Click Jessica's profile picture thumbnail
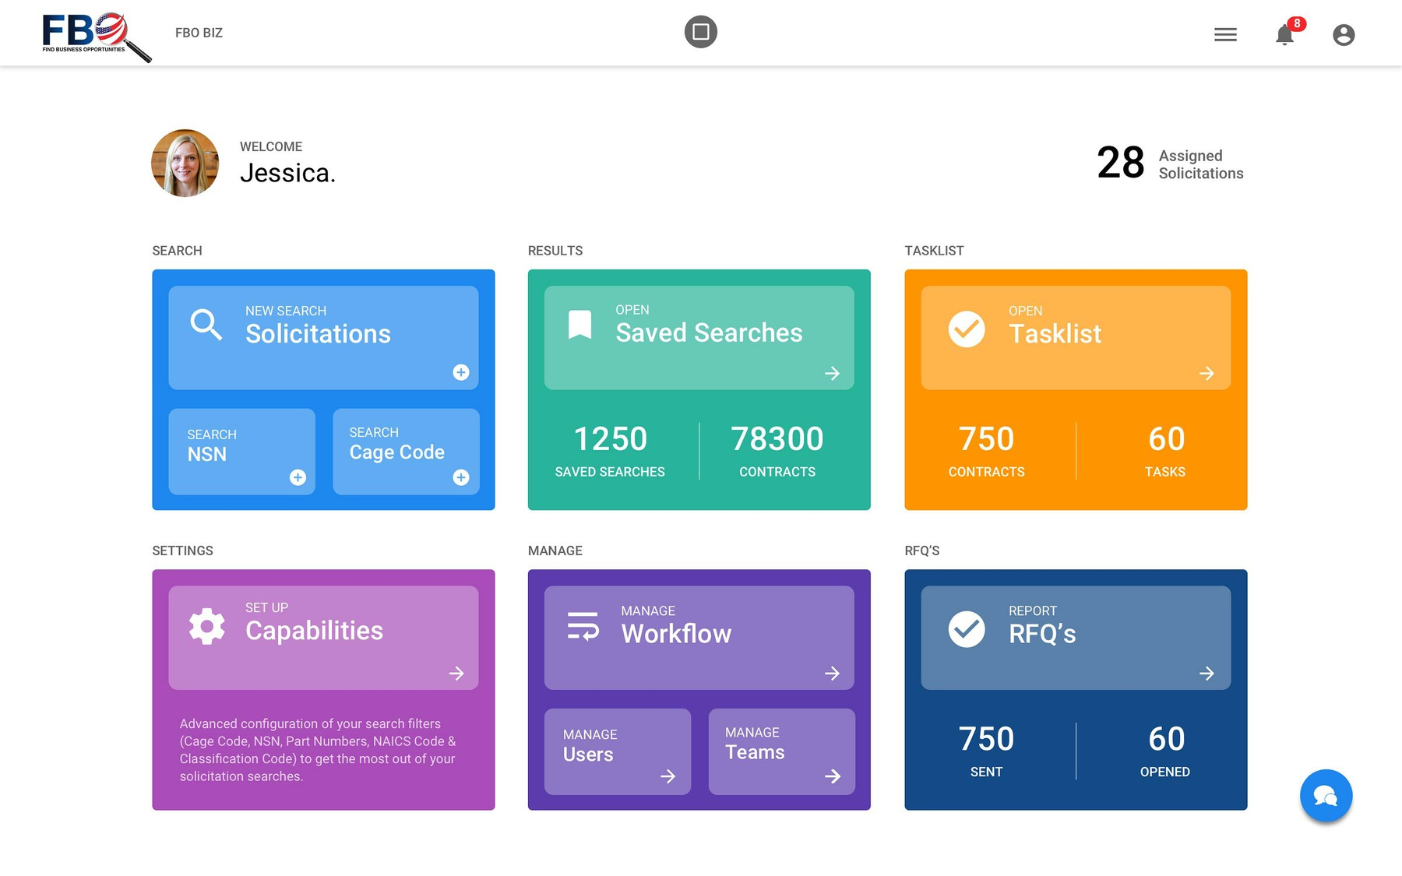The image size is (1402, 876). pos(185,164)
